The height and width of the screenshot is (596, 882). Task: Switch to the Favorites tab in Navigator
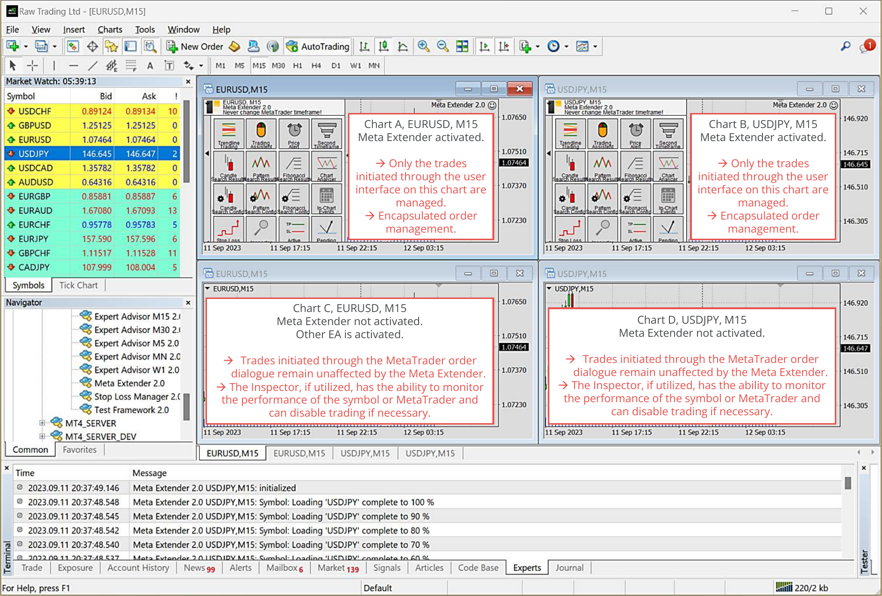[79, 449]
